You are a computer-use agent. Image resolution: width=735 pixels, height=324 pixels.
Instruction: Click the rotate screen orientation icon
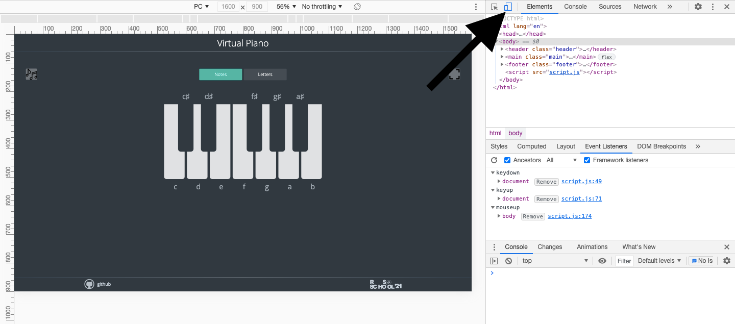tap(357, 7)
